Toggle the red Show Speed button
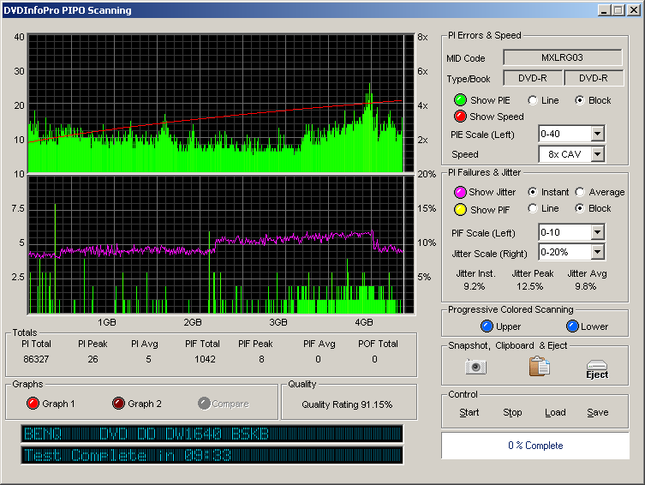Viewport: 645px width, 485px height. (460, 117)
